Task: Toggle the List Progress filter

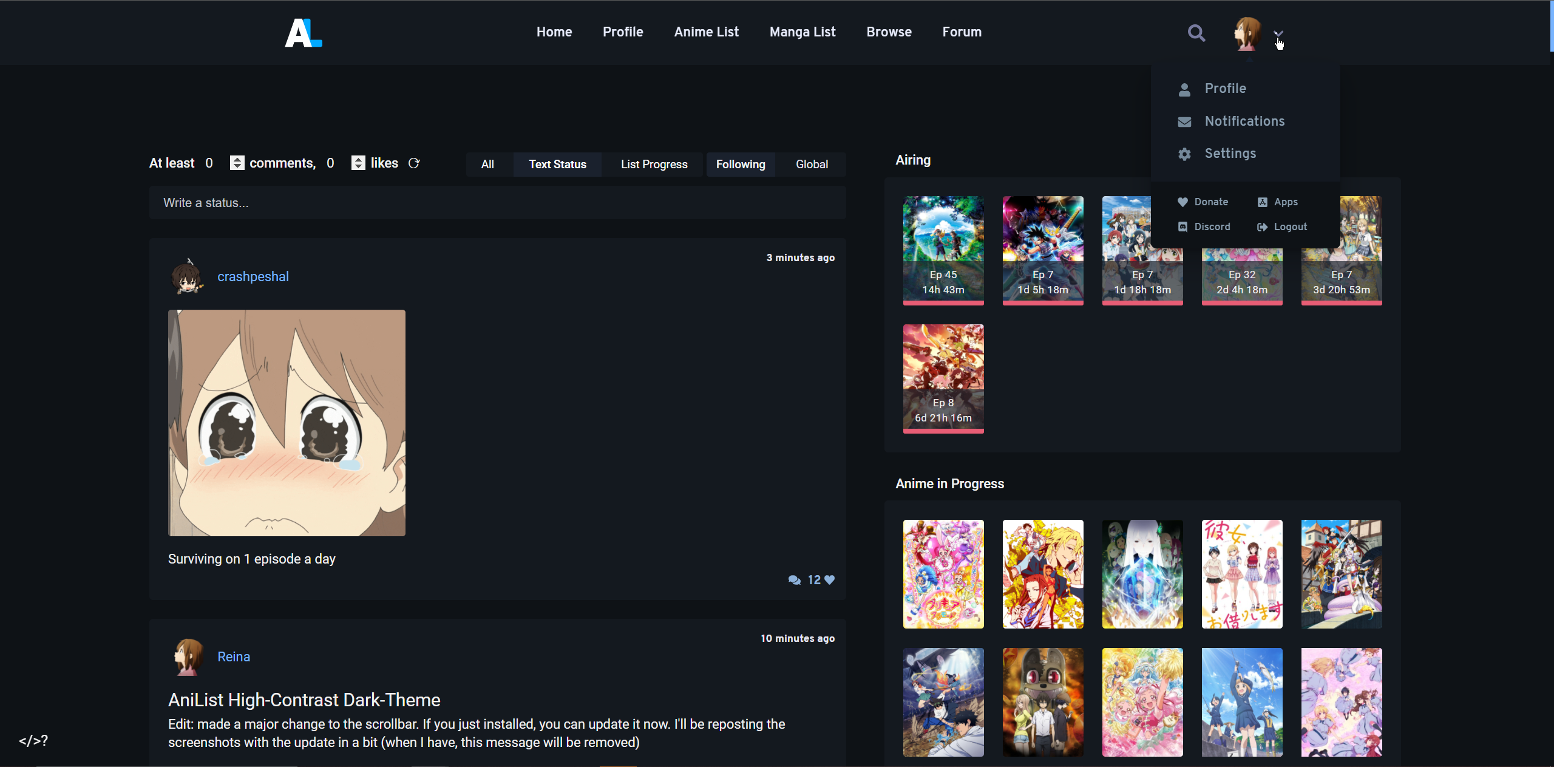Action: (654, 164)
